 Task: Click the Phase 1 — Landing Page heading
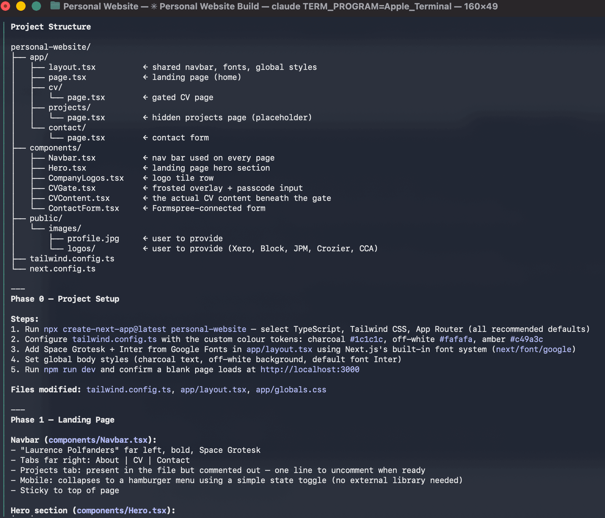pyautogui.click(x=62, y=420)
